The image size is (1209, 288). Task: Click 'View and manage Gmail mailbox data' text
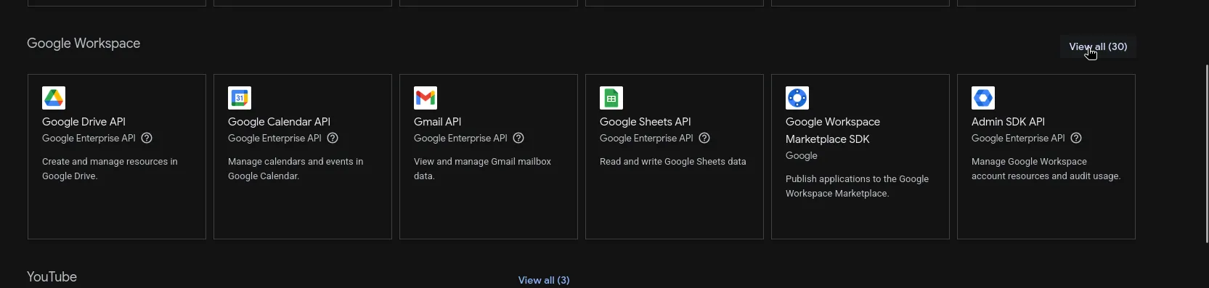coord(482,168)
